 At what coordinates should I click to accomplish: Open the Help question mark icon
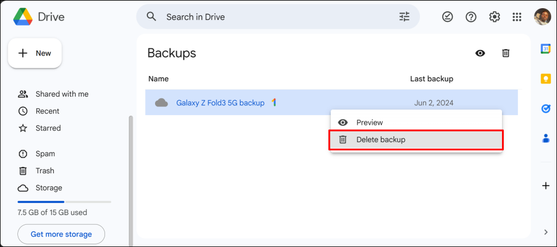tap(471, 17)
